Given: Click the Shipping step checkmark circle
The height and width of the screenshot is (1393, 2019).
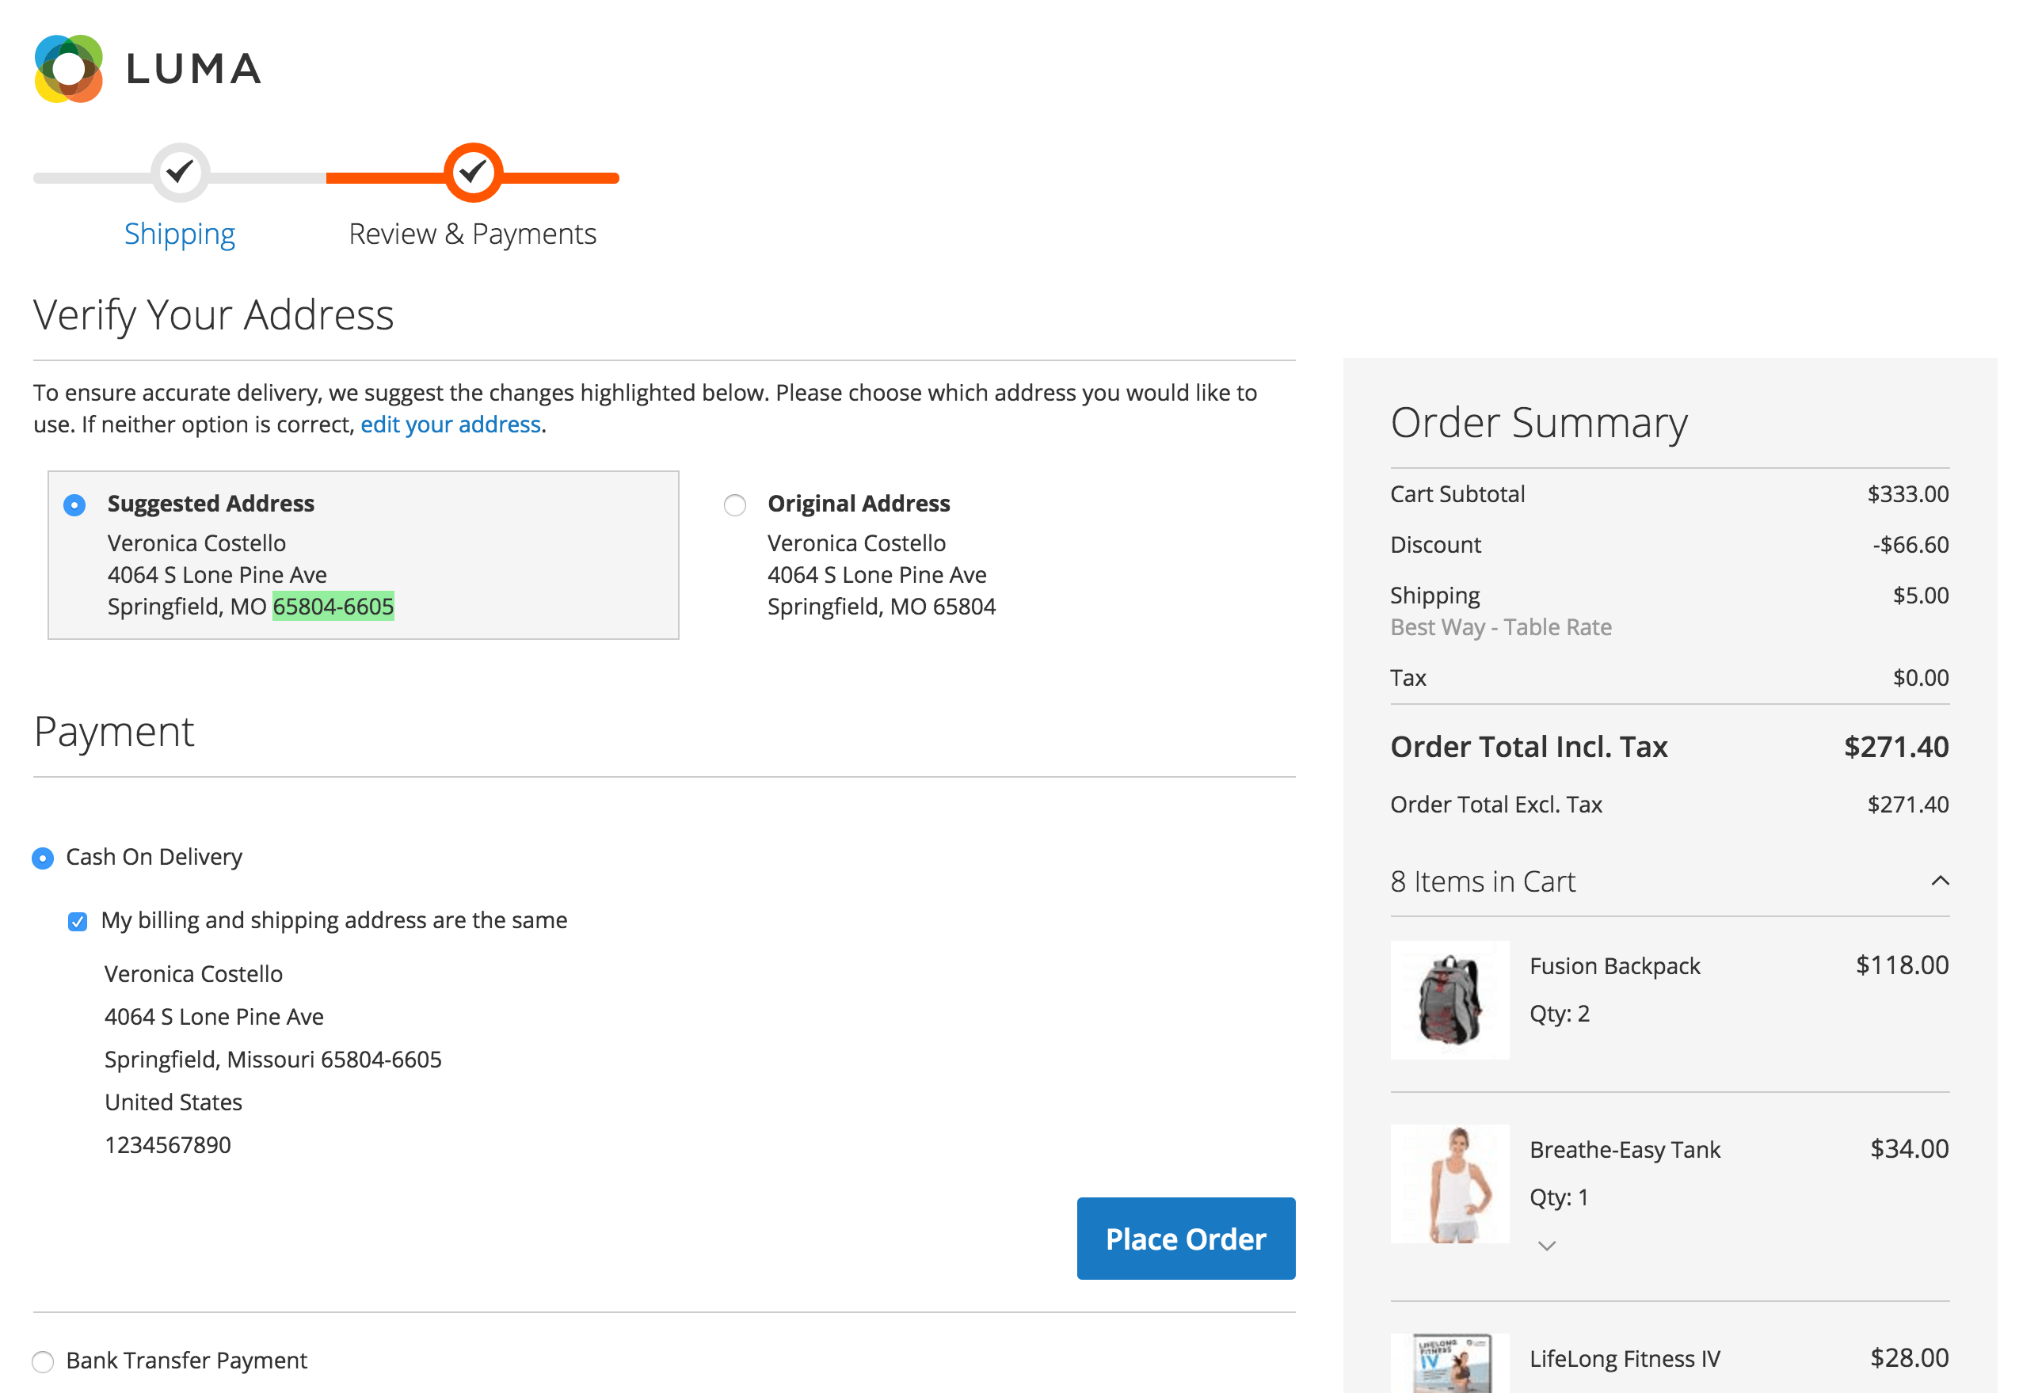Looking at the screenshot, I should [180, 172].
